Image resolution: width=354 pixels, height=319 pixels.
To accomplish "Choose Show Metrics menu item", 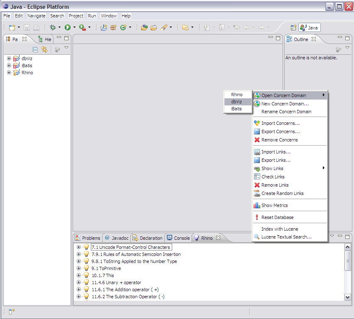I will 290,205.
